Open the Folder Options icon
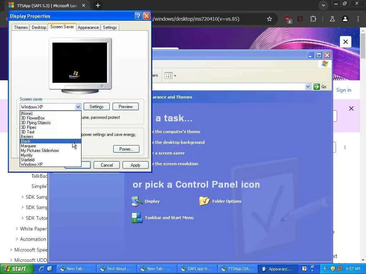 click(x=205, y=201)
